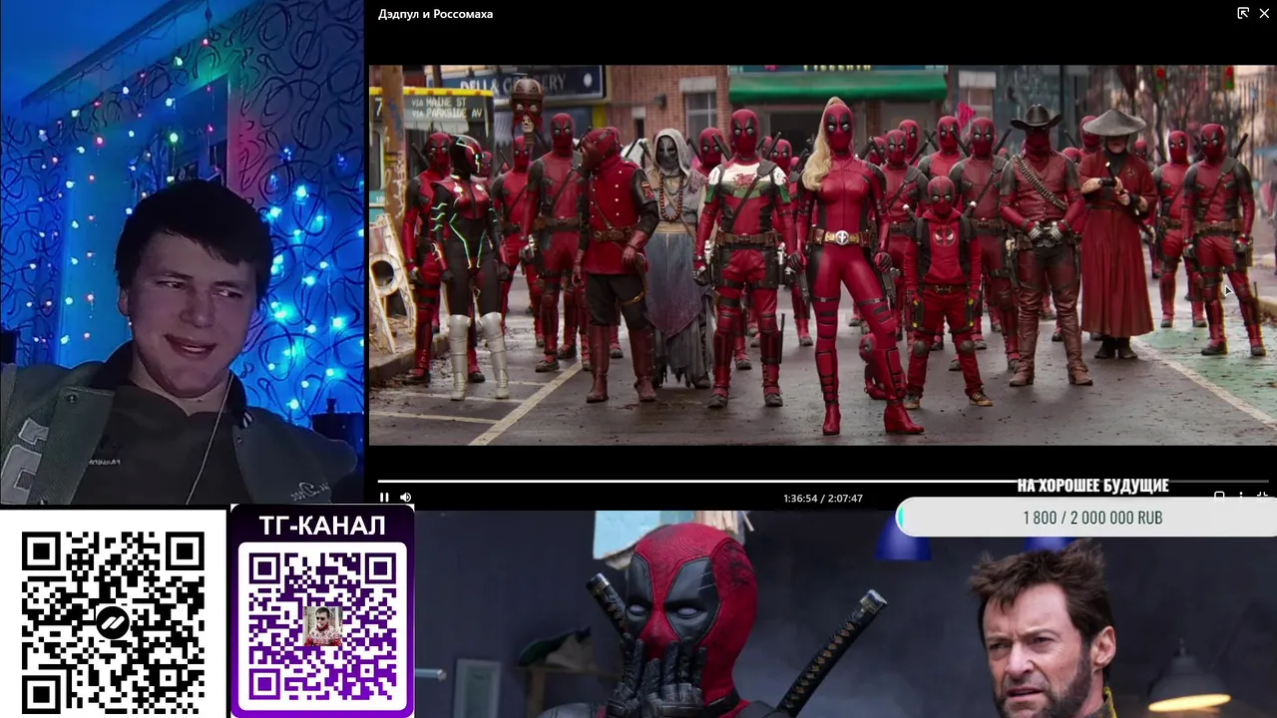Image resolution: width=1277 pixels, height=718 pixels.
Task: Click the movie frame in the player
Action: [823, 255]
